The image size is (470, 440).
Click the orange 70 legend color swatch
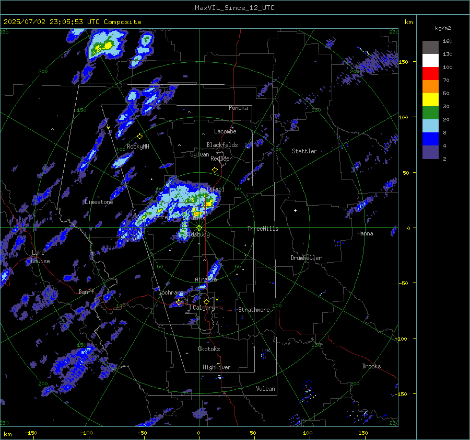pyautogui.click(x=430, y=86)
